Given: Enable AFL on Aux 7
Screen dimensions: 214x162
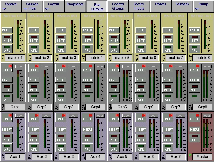Looking at the screenshot, I should pyautogui.click(x=168, y=148).
